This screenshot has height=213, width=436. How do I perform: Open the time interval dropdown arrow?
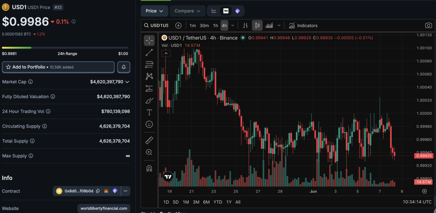coord(233,26)
